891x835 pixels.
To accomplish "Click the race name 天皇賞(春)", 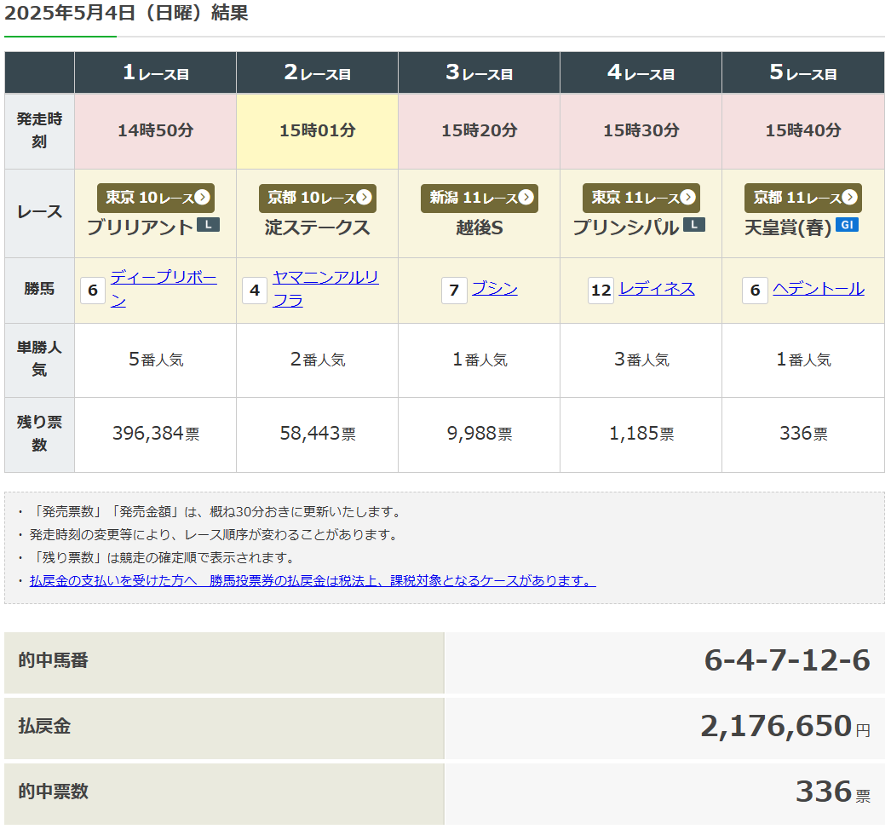I will tap(788, 227).
